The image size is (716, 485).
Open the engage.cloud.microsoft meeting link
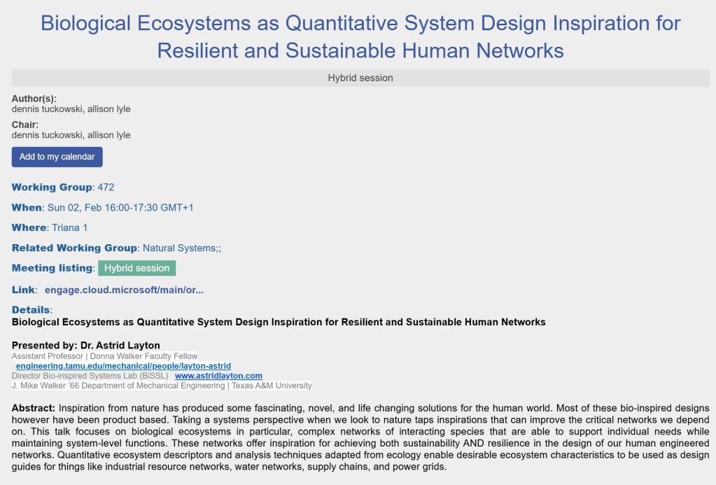124,290
